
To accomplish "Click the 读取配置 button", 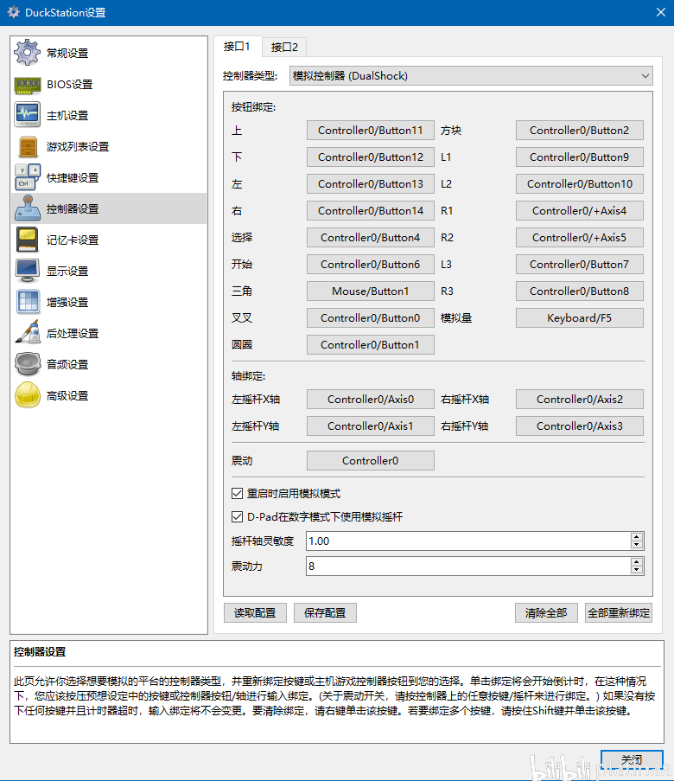I will click(255, 612).
